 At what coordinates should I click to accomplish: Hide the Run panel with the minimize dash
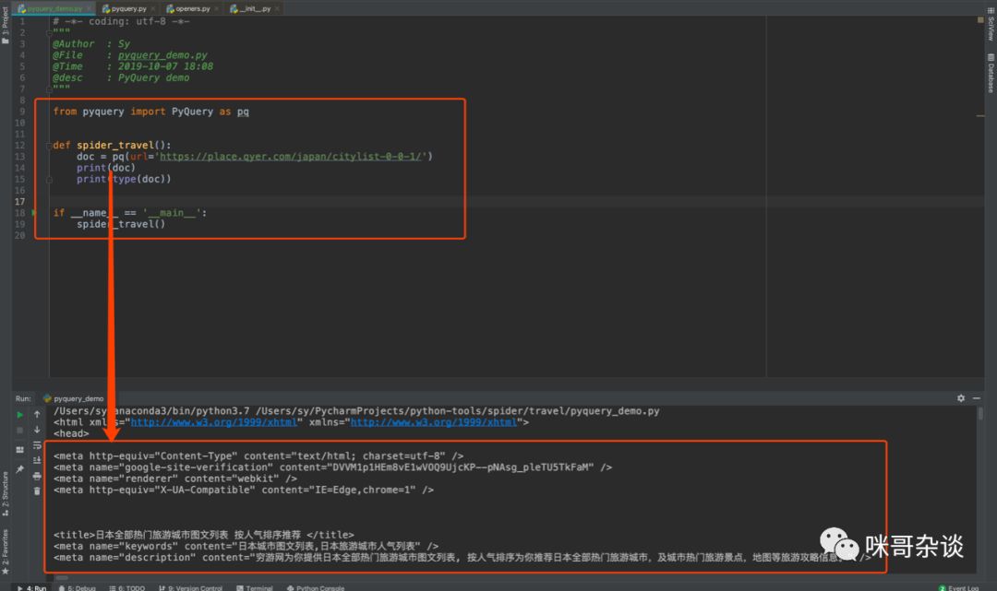pyautogui.click(x=977, y=398)
